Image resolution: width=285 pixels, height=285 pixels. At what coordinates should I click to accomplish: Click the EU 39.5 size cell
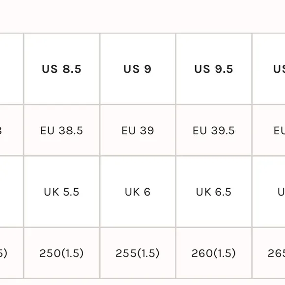214,130
